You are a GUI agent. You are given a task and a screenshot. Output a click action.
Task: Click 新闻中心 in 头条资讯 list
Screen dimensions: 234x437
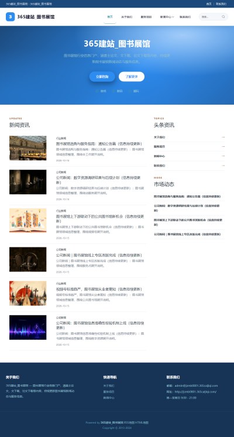tap(159, 156)
